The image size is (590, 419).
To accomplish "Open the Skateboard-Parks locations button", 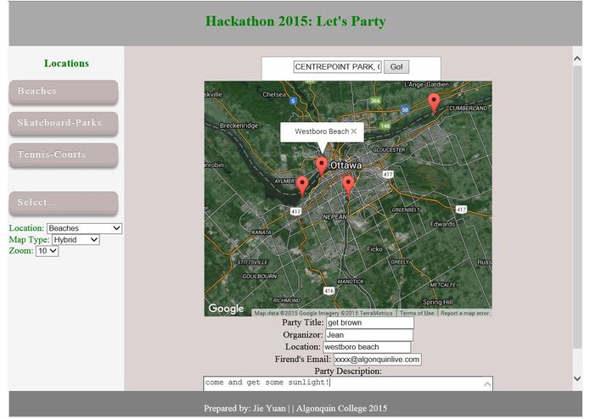I will [x=64, y=123].
